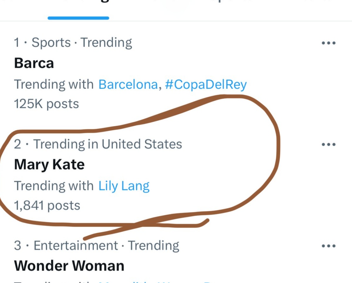This screenshot has width=352, height=283.
Task: Open the Barca trending topic
Action: pos(34,63)
